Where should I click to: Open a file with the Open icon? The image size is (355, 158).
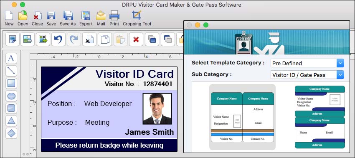23,15
